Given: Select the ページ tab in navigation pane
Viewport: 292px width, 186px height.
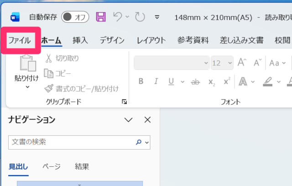Looking at the screenshot, I should pyautogui.click(x=51, y=166).
